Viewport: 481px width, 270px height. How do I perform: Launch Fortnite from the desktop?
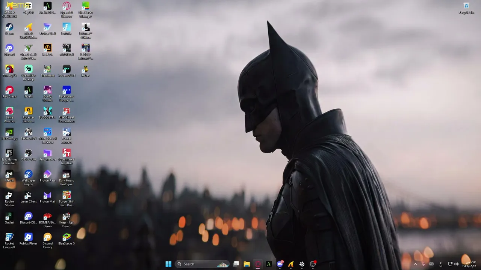(x=67, y=29)
